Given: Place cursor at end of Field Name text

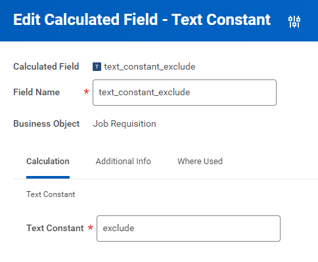Looking at the screenshot, I should click(x=191, y=93).
